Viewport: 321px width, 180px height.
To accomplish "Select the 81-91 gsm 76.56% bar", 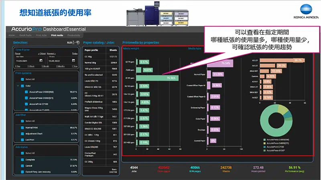I will point(157,78).
